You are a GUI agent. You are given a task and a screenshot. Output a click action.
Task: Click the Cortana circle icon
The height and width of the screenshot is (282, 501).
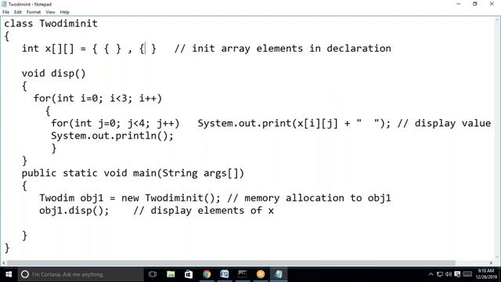24,274
